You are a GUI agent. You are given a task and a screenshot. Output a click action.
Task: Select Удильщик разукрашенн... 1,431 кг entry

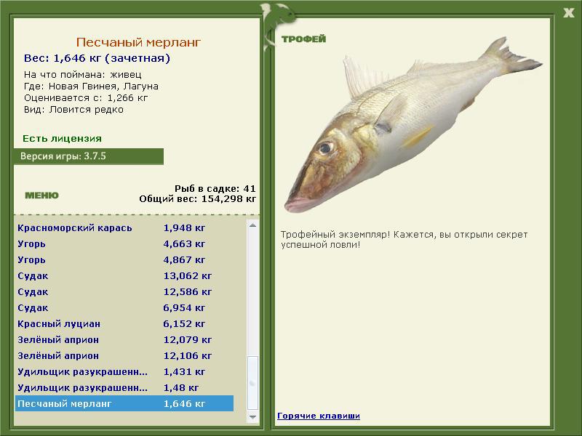pos(124,371)
